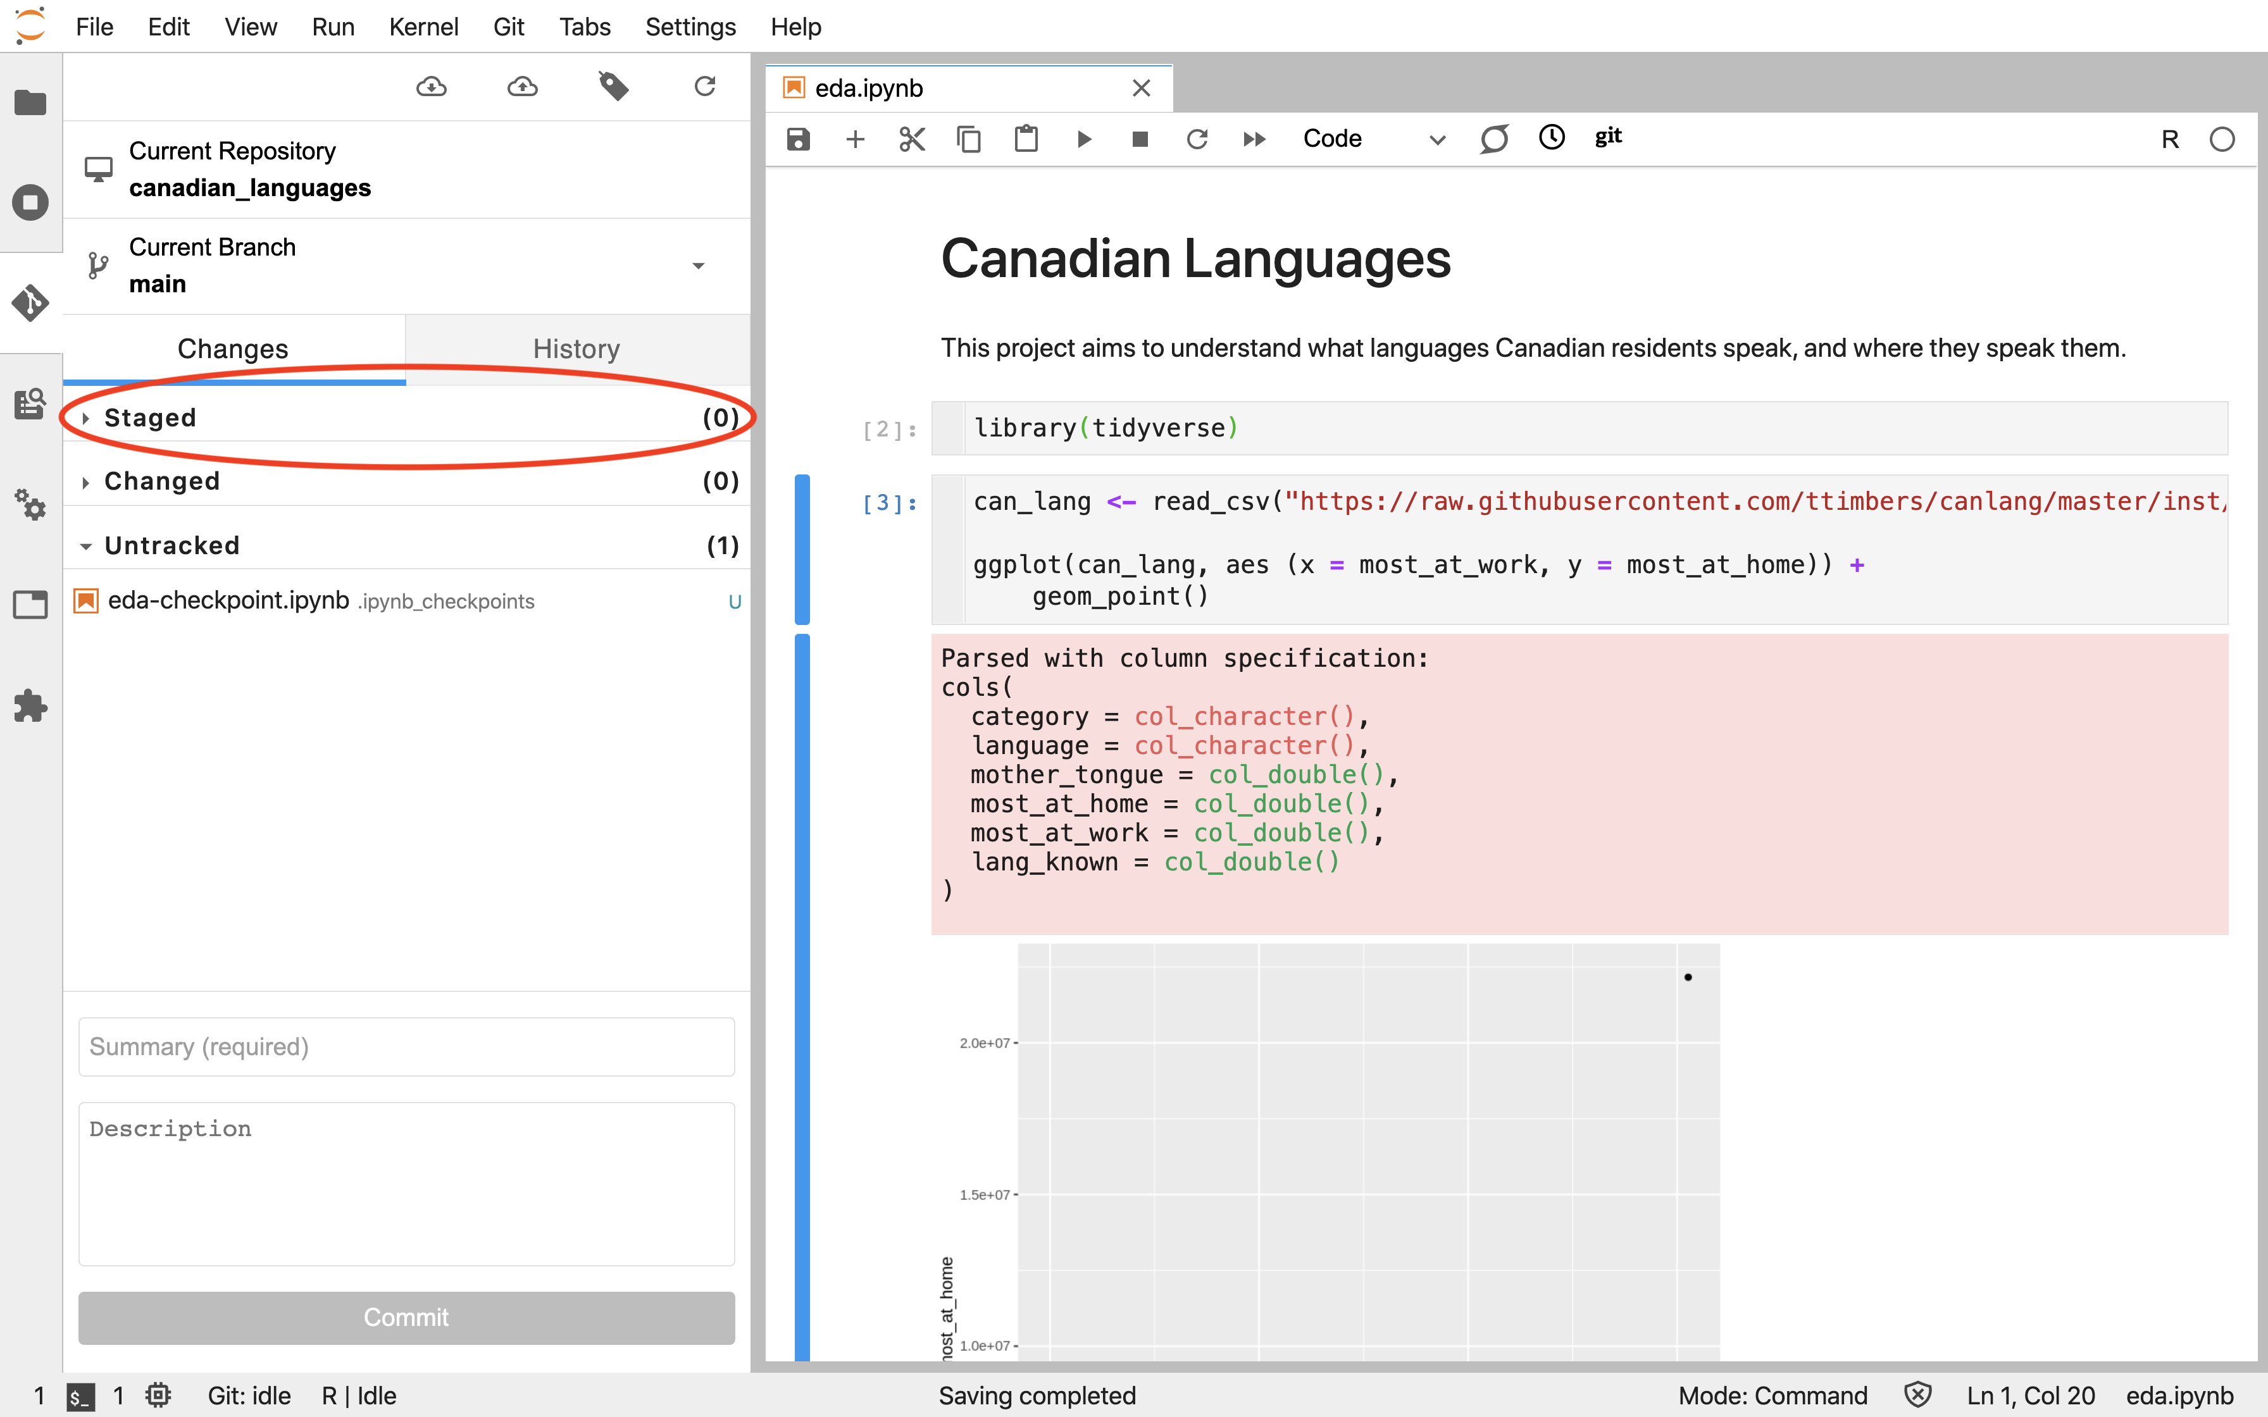Click the kernel status circle indicator
This screenshot has height=1417, width=2268.
pos(2222,140)
